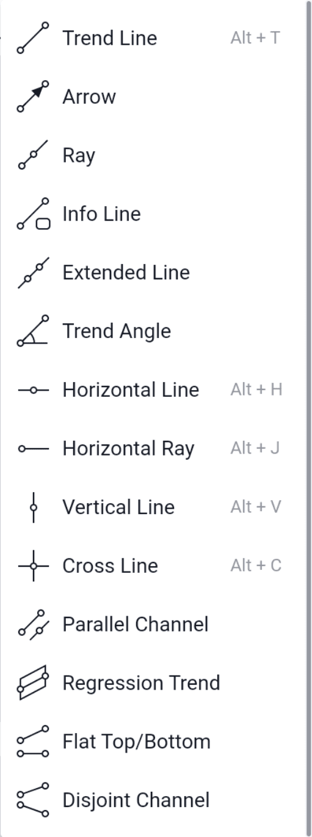This screenshot has height=837, width=312.
Task: Select the Trend Line tool icon
Action: 33,38
